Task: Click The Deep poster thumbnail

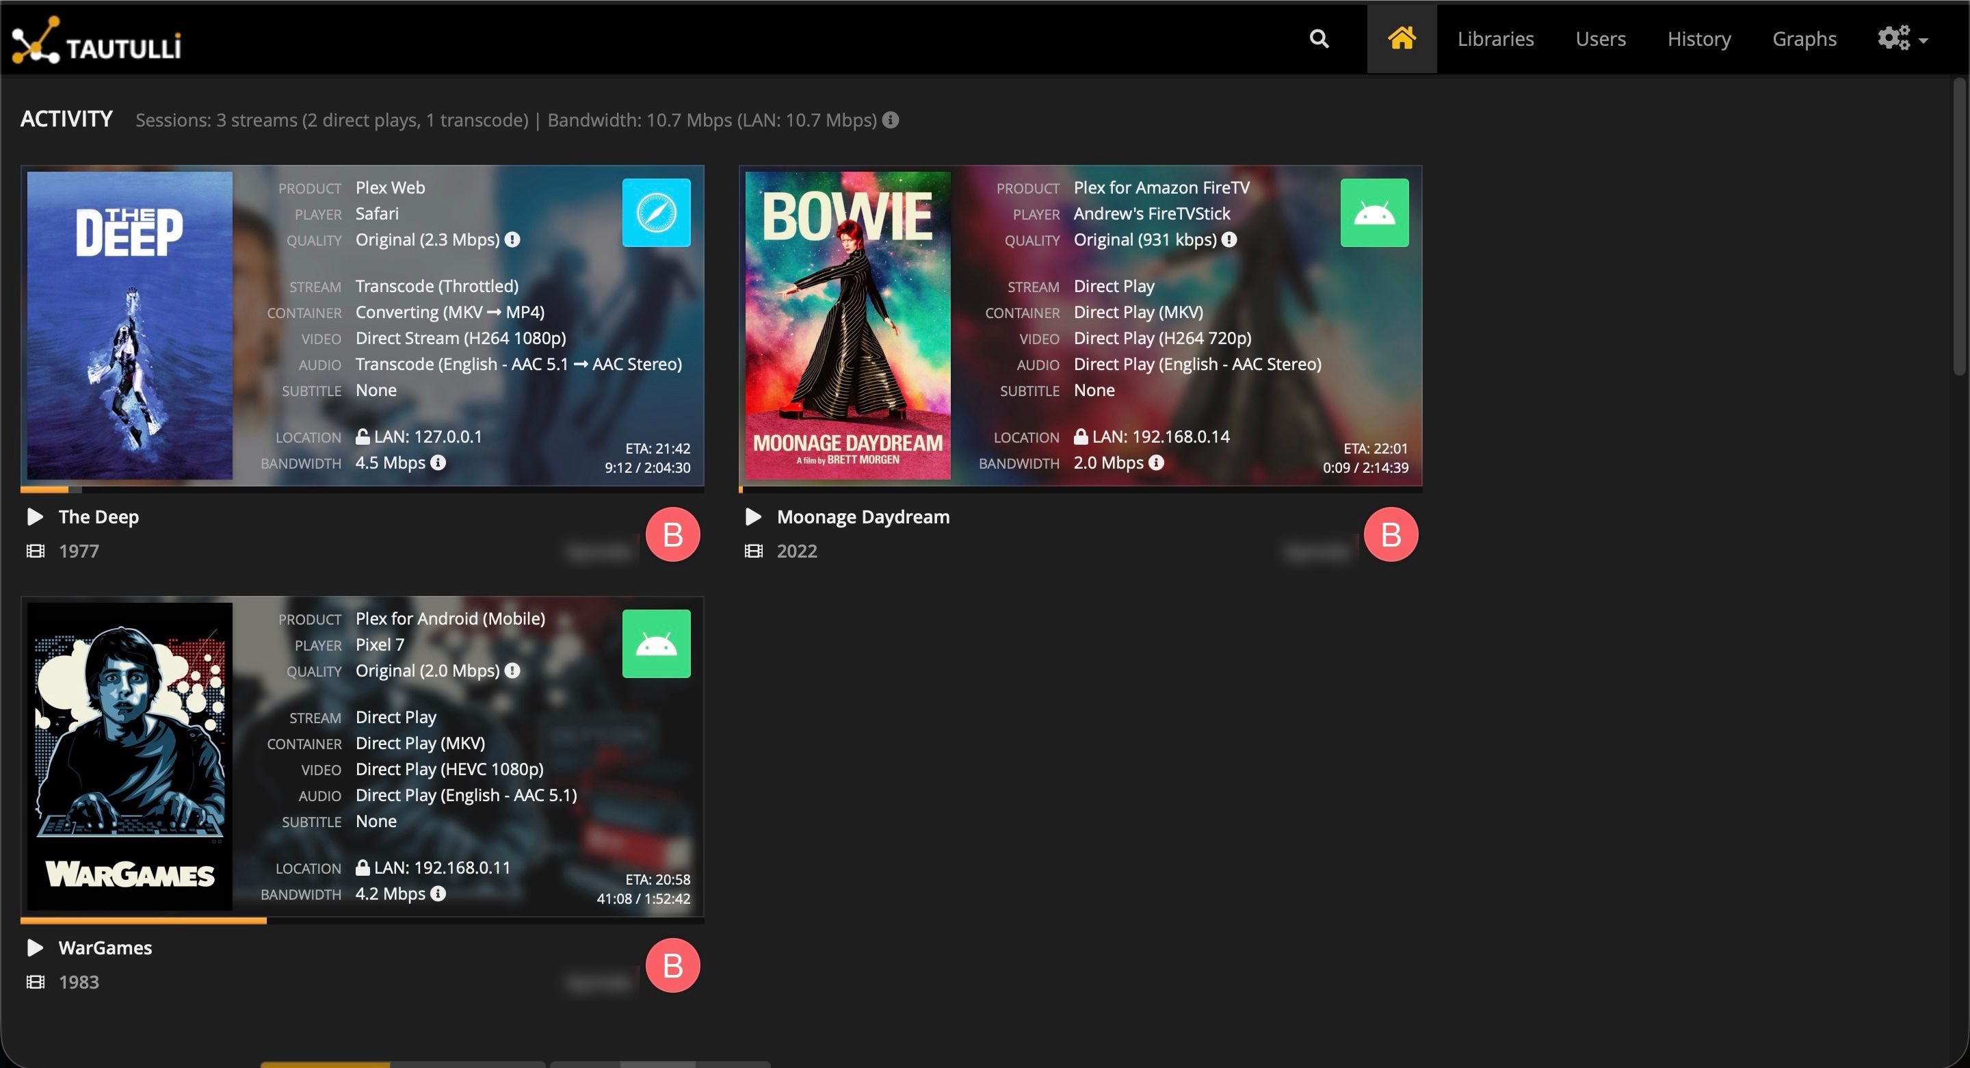Action: (x=130, y=325)
